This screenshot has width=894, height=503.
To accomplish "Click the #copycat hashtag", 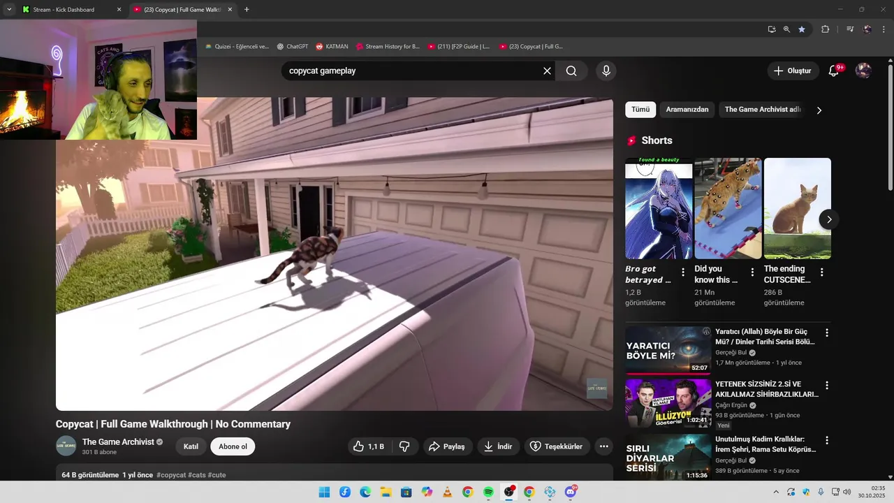I will point(171,475).
